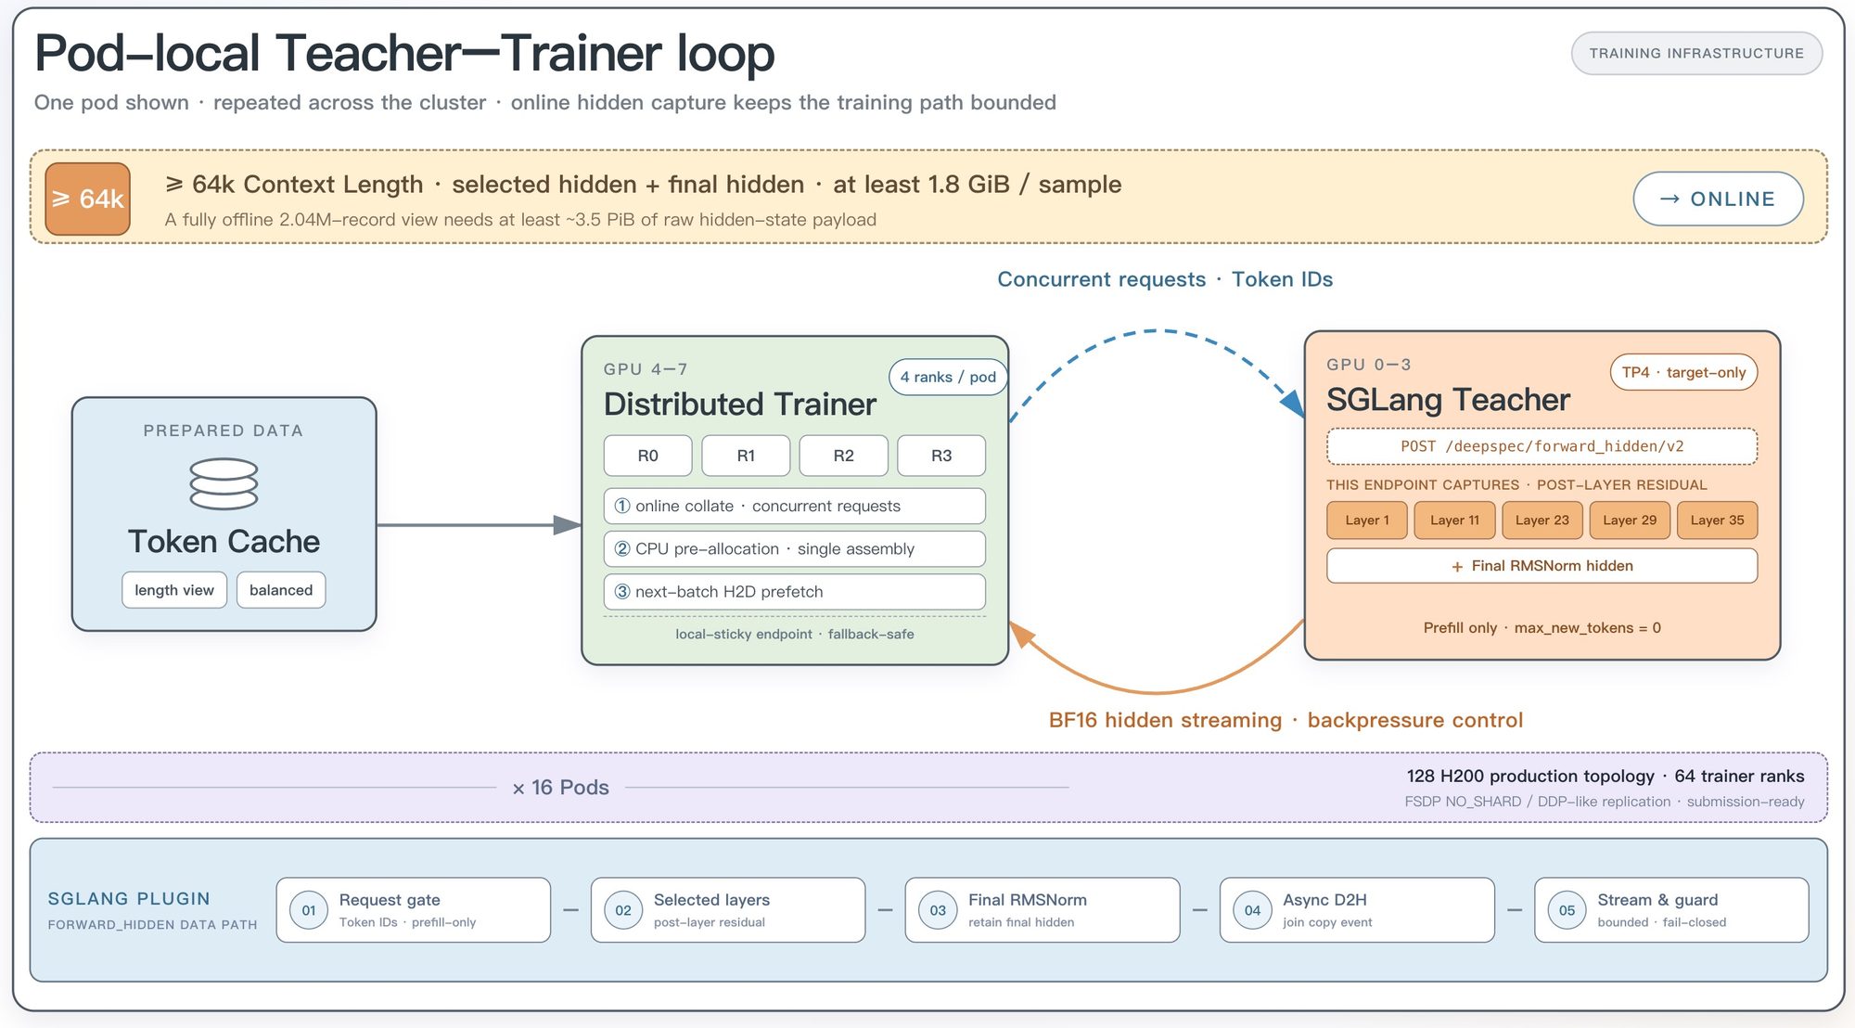Click FSDP NO_SHARD / DDP-like replication text
This screenshot has width=1855, height=1028.
point(1537,802)
